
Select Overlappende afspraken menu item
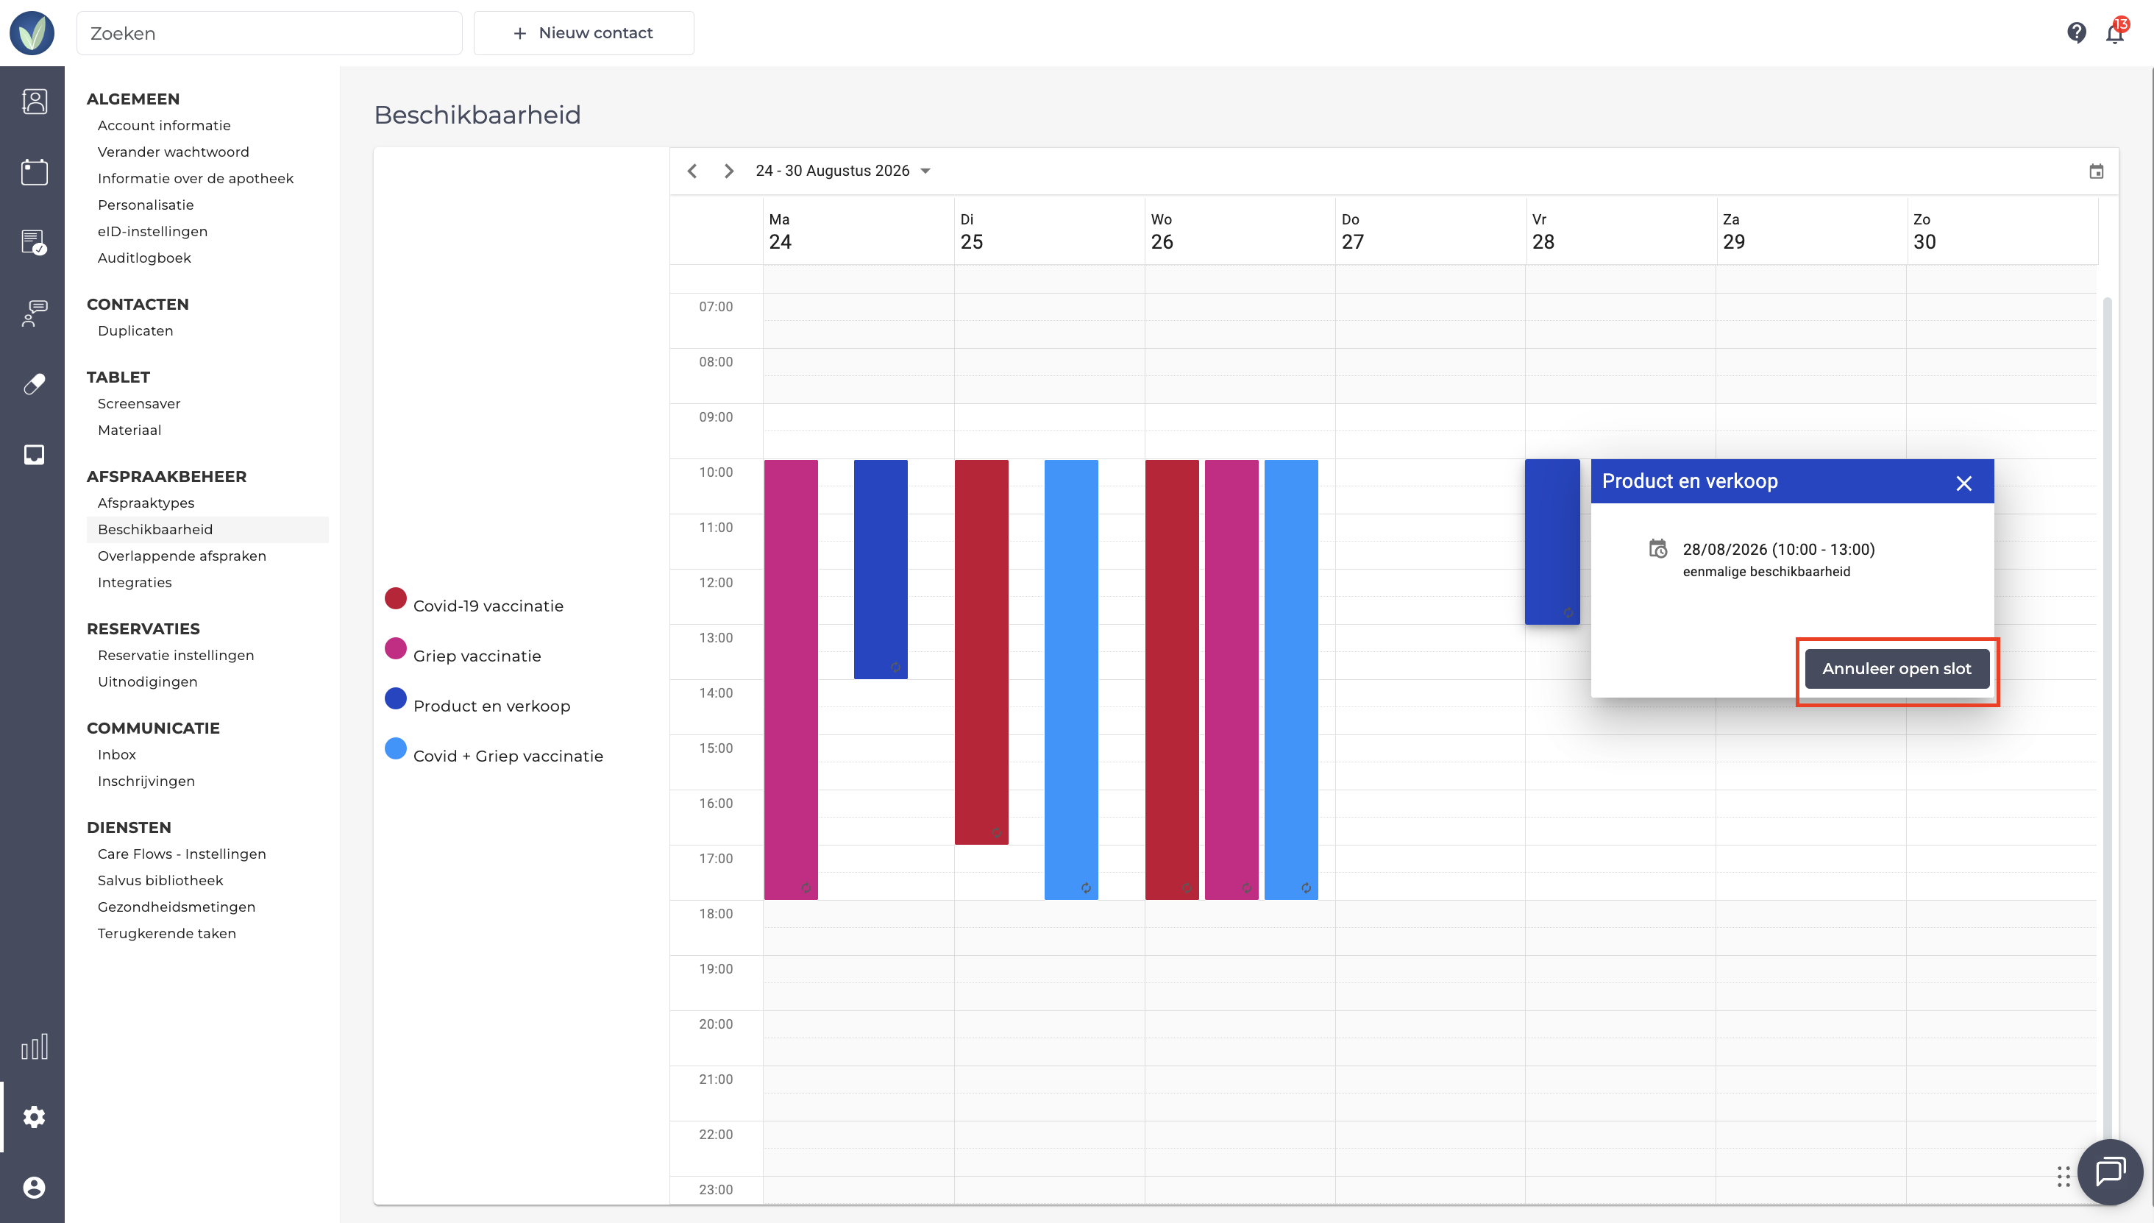pyautogui.click(x=182, y=556)
